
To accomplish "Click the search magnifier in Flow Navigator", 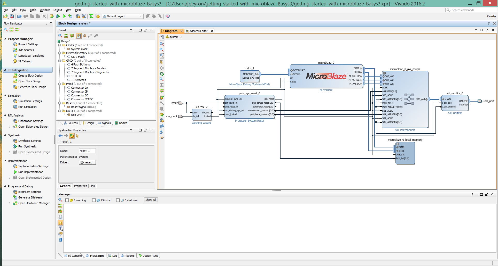I will pyautogui.click(x=6, y=30).
